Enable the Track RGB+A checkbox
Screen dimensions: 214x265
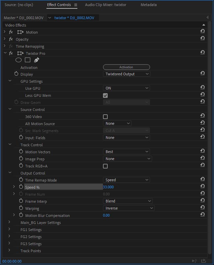pos(105,166)
